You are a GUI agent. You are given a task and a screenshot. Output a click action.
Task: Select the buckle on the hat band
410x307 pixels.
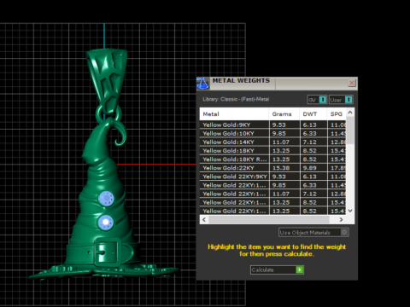pos(107,252)
